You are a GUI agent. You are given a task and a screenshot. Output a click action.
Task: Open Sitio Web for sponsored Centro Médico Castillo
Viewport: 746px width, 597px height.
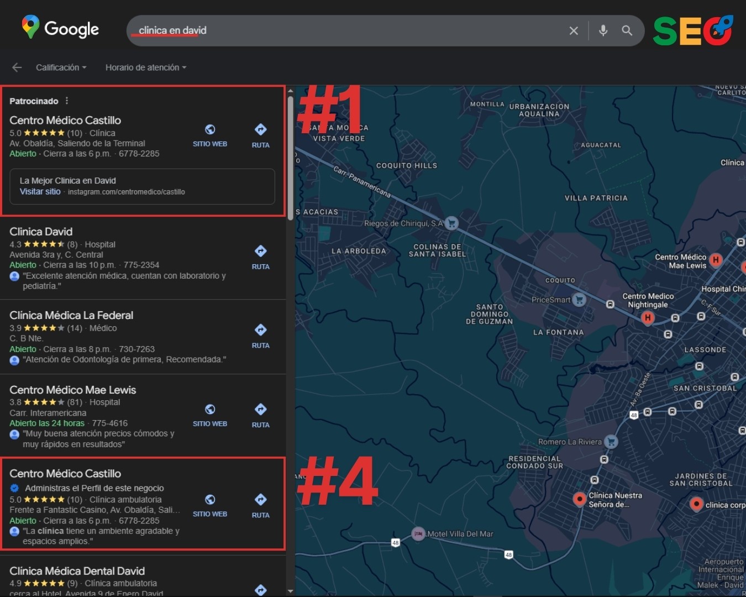(x=210, y=135)
